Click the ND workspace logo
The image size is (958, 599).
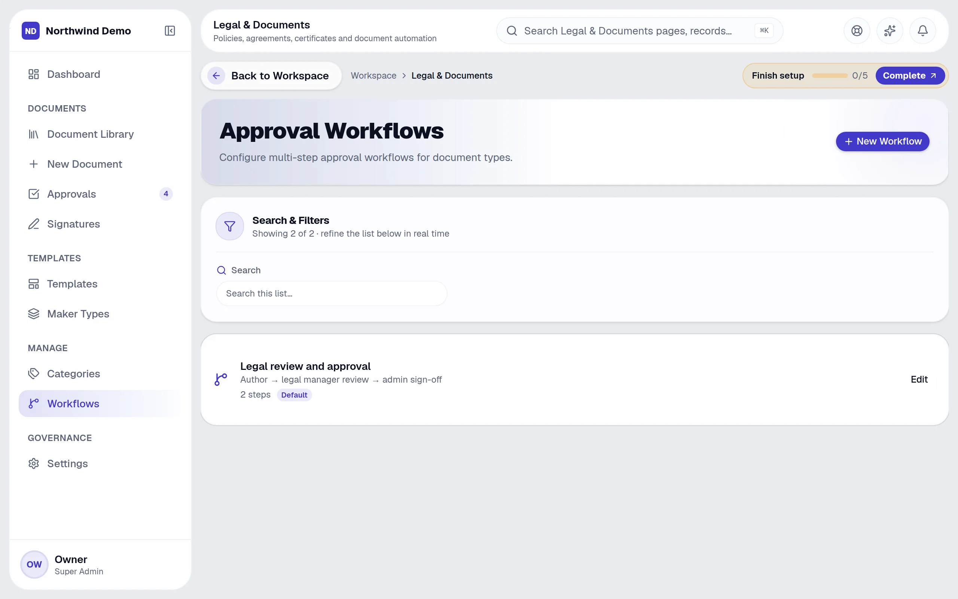(30, 31)
